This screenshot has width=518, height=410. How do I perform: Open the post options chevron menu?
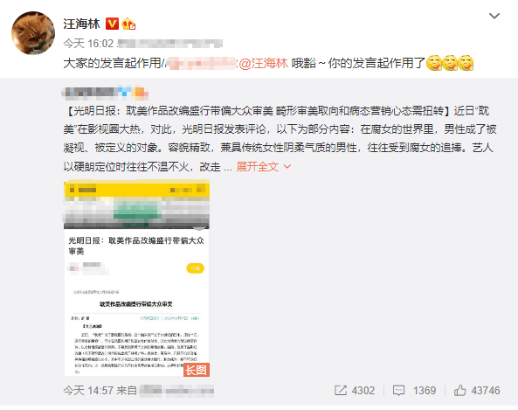(494, 16)
